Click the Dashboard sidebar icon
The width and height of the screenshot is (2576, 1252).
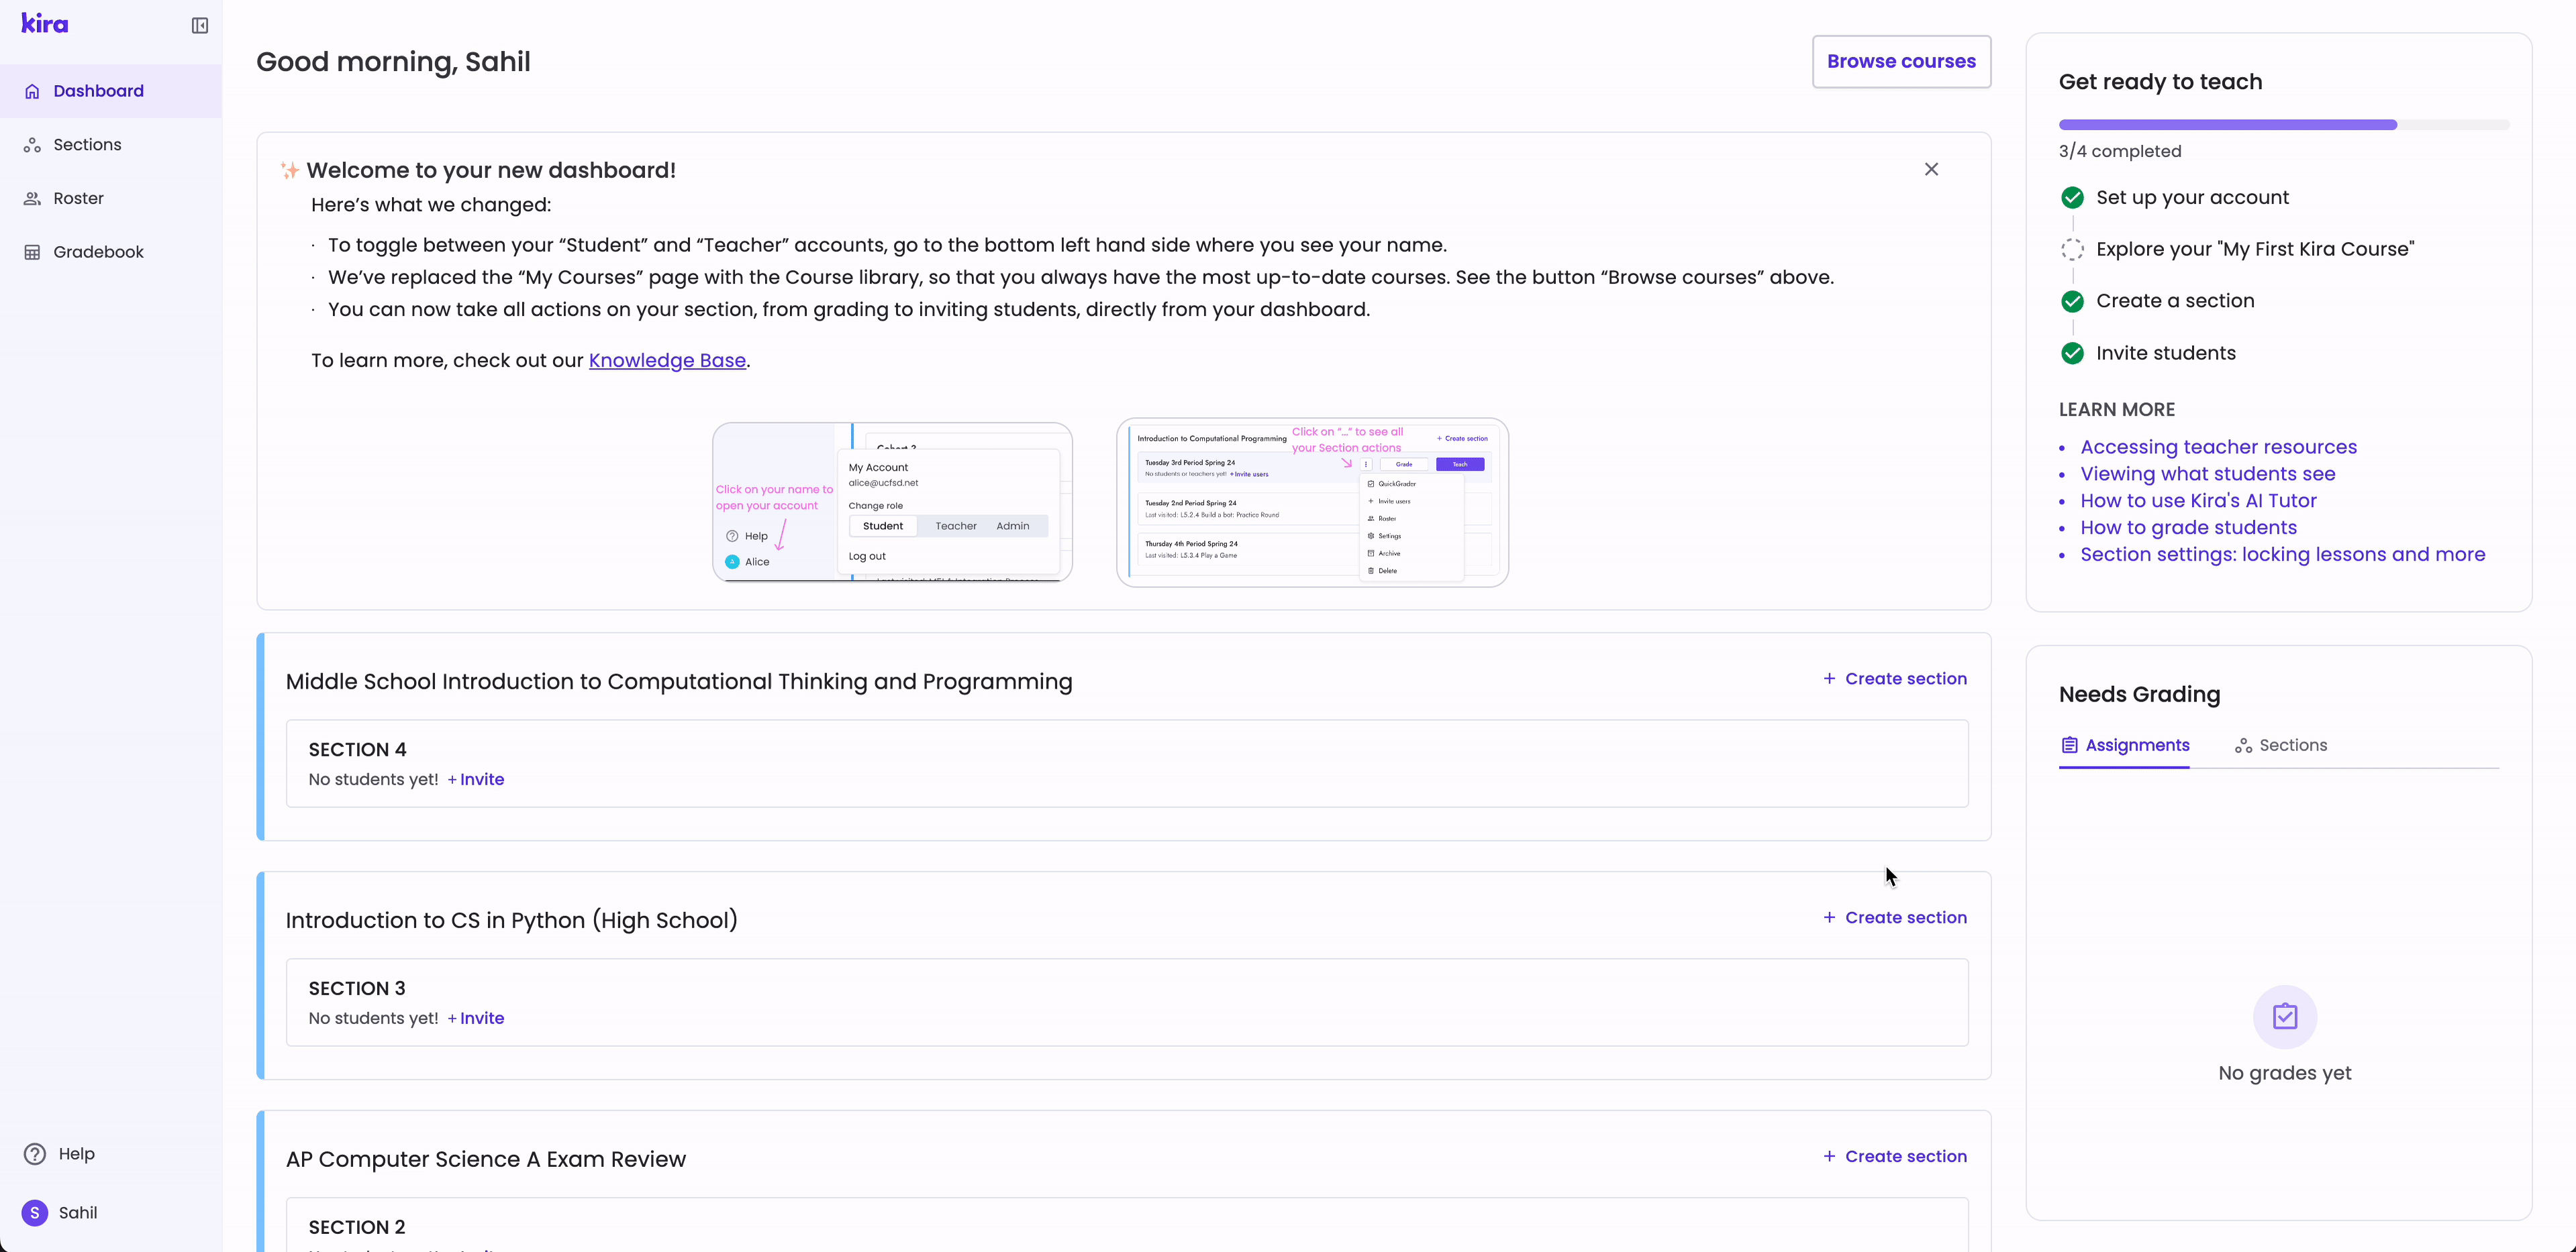tap(33, 91)
